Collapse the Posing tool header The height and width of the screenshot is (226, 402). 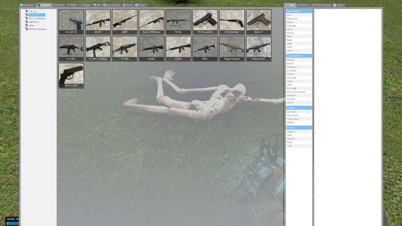pos(299,108)
